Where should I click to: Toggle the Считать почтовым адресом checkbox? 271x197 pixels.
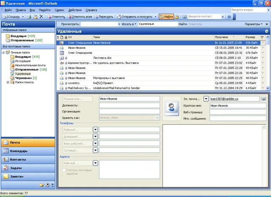64,170
